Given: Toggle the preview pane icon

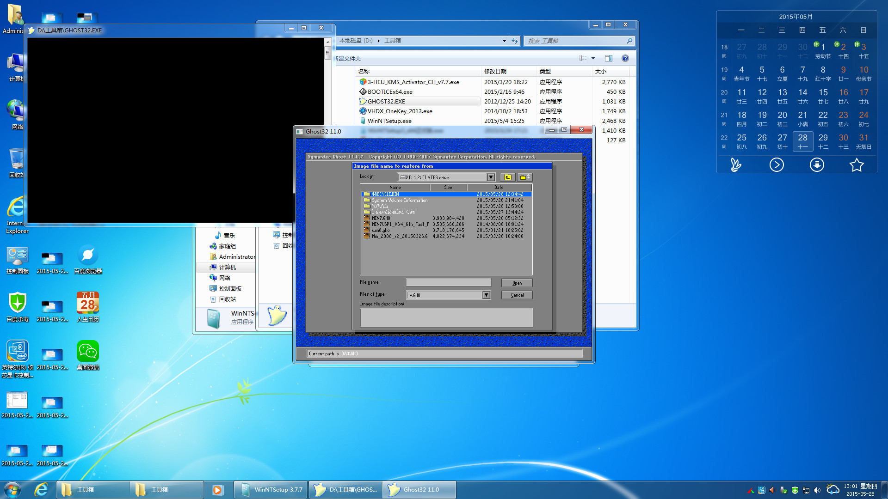Looking at the screenshot, I should point(609,58).
